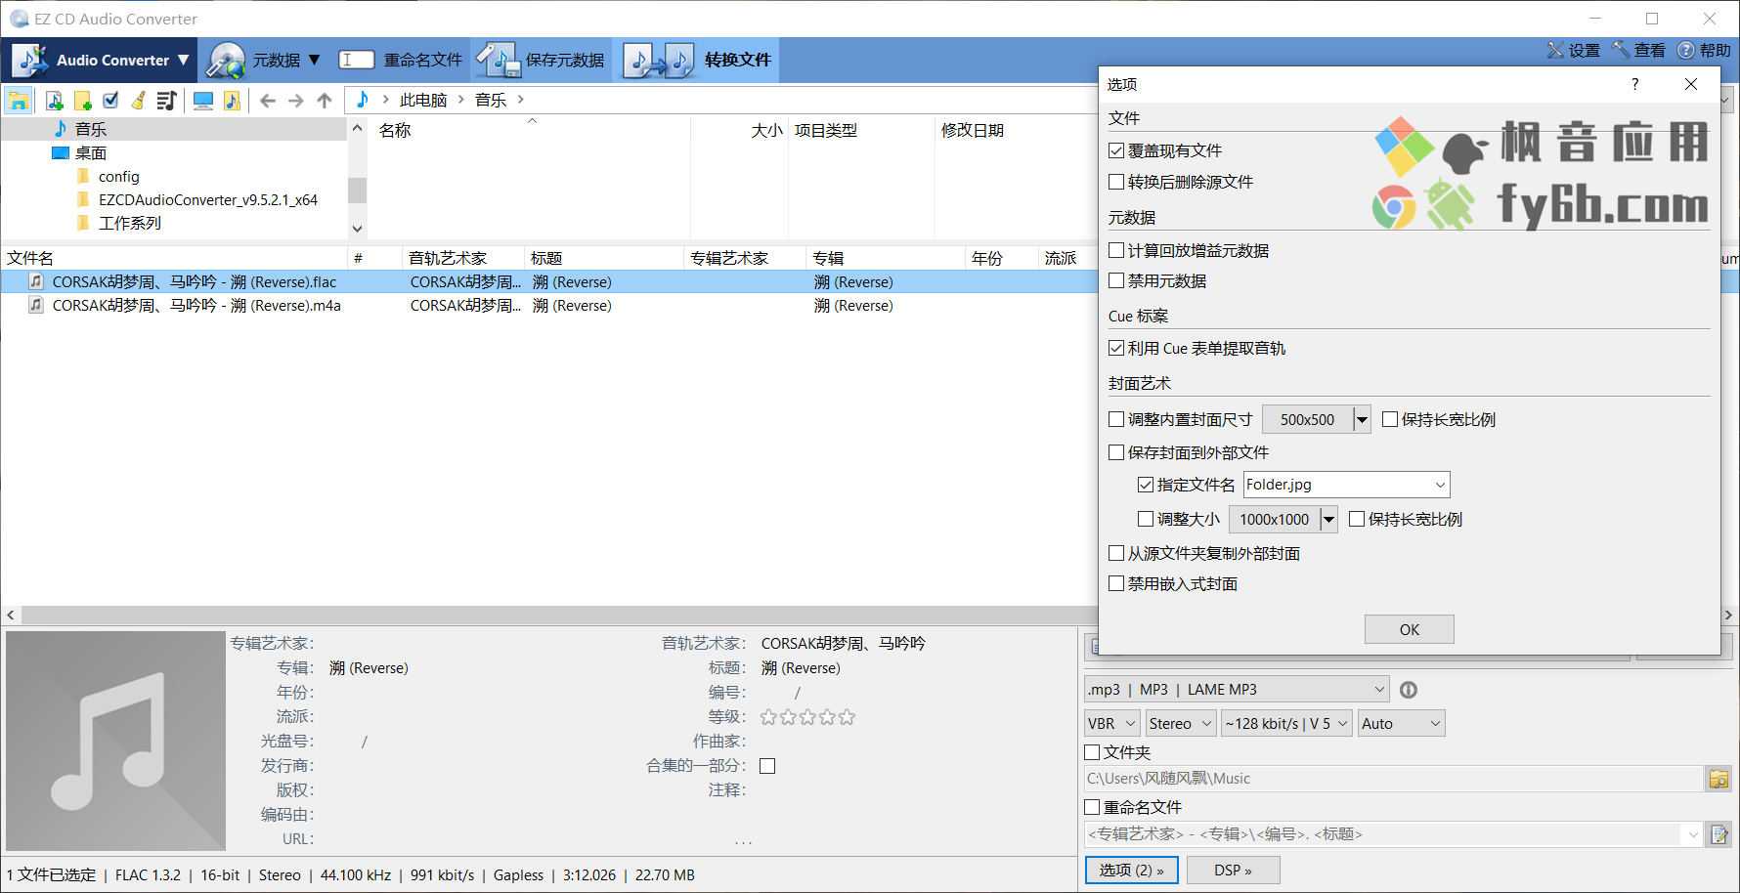Click the music note icon in address bar

(x=363, y=99)
